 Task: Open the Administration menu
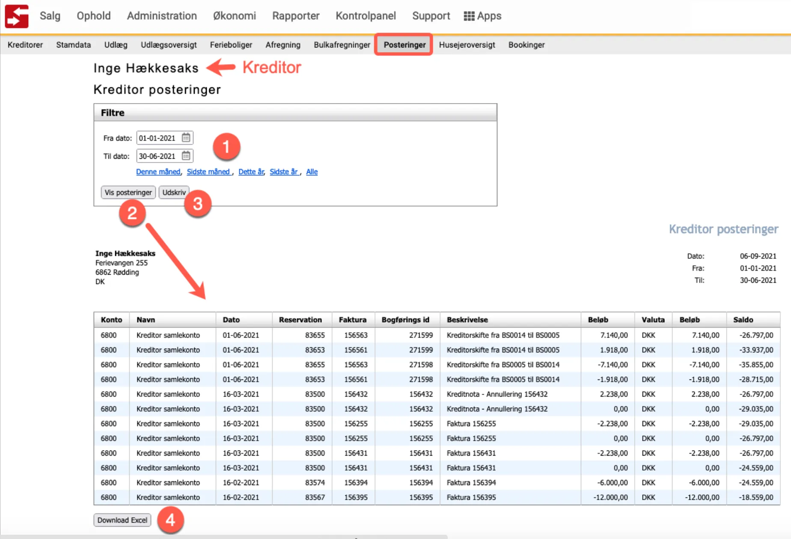click(162, 16)
